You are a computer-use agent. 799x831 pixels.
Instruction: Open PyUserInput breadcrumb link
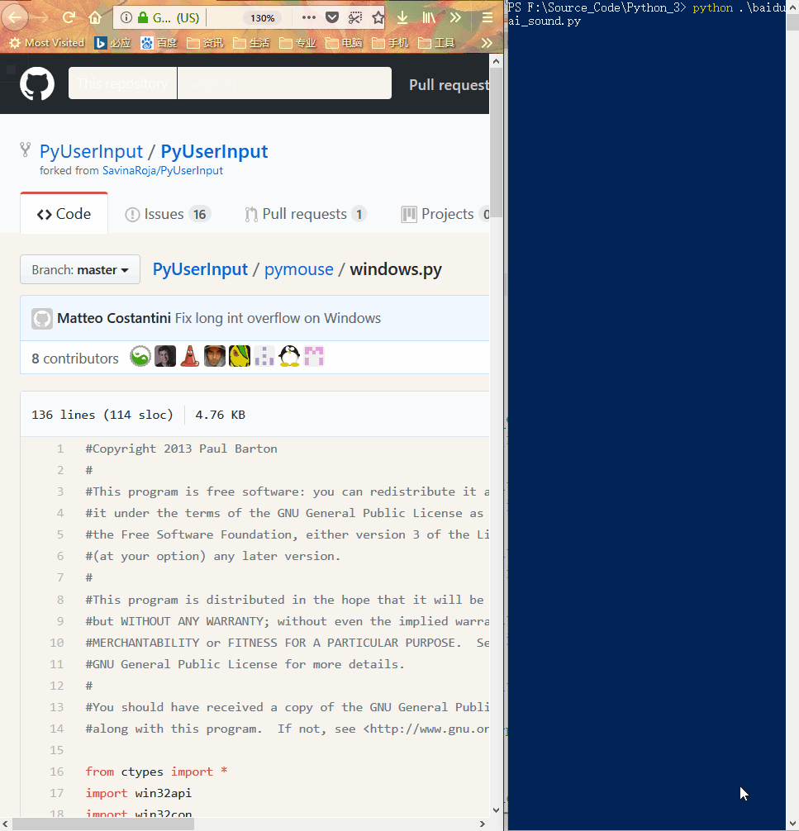[x=200, y=269]
